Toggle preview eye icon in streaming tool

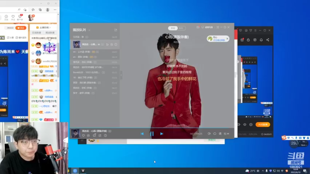[x=245, y=125]
